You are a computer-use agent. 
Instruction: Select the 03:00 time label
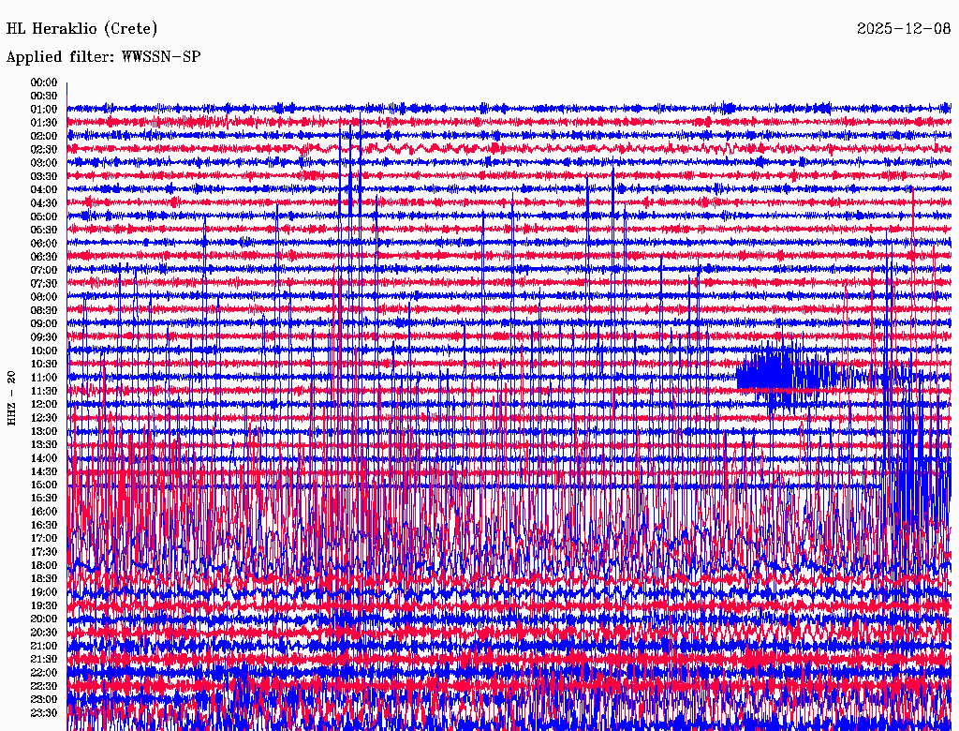tap(44, 163)
